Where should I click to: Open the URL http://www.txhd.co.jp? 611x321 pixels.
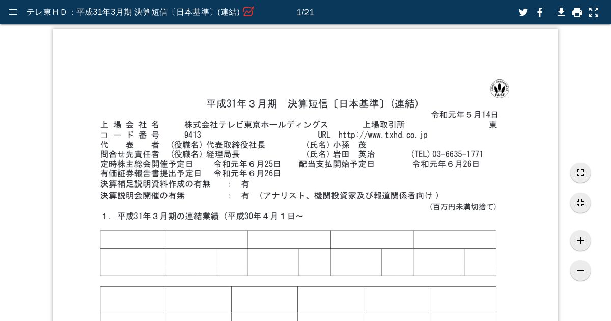tap(383, 135)
